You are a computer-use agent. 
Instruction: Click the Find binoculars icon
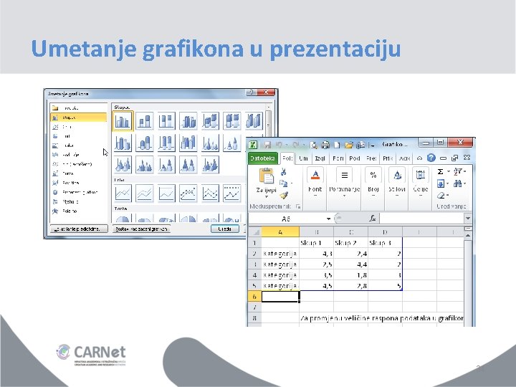click(457, 183)
